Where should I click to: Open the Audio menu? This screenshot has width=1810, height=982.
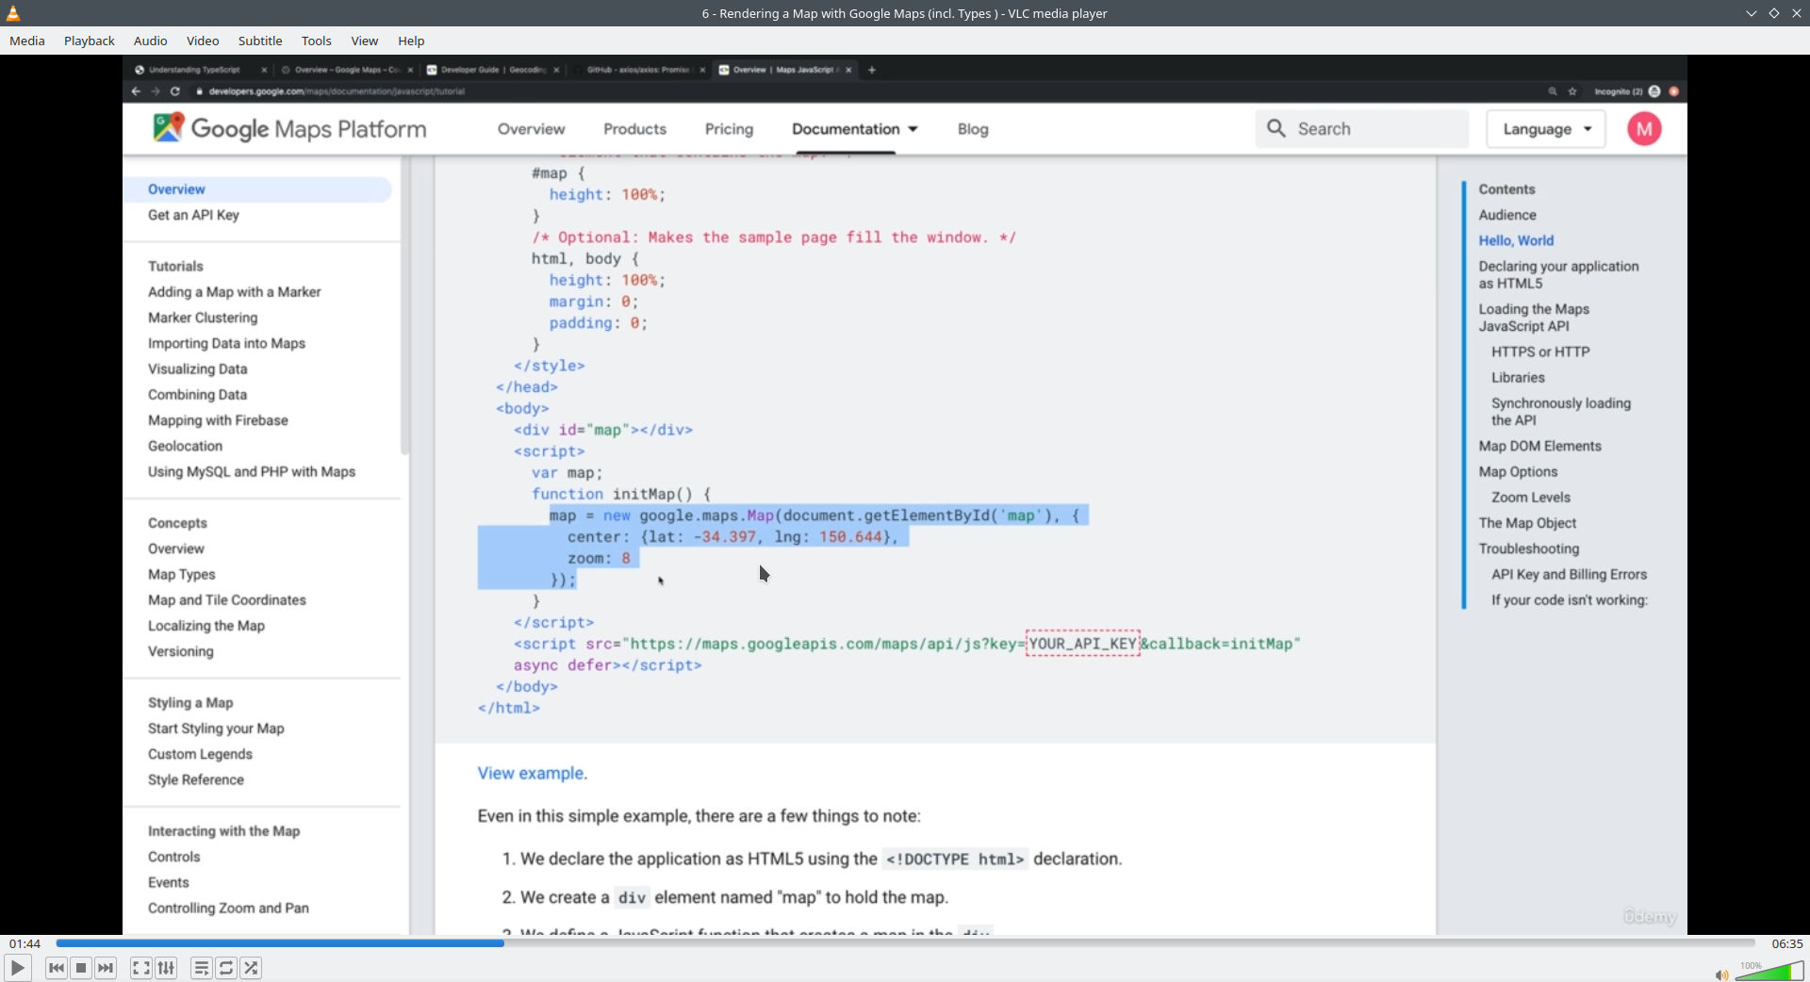(x=150, y=41)
